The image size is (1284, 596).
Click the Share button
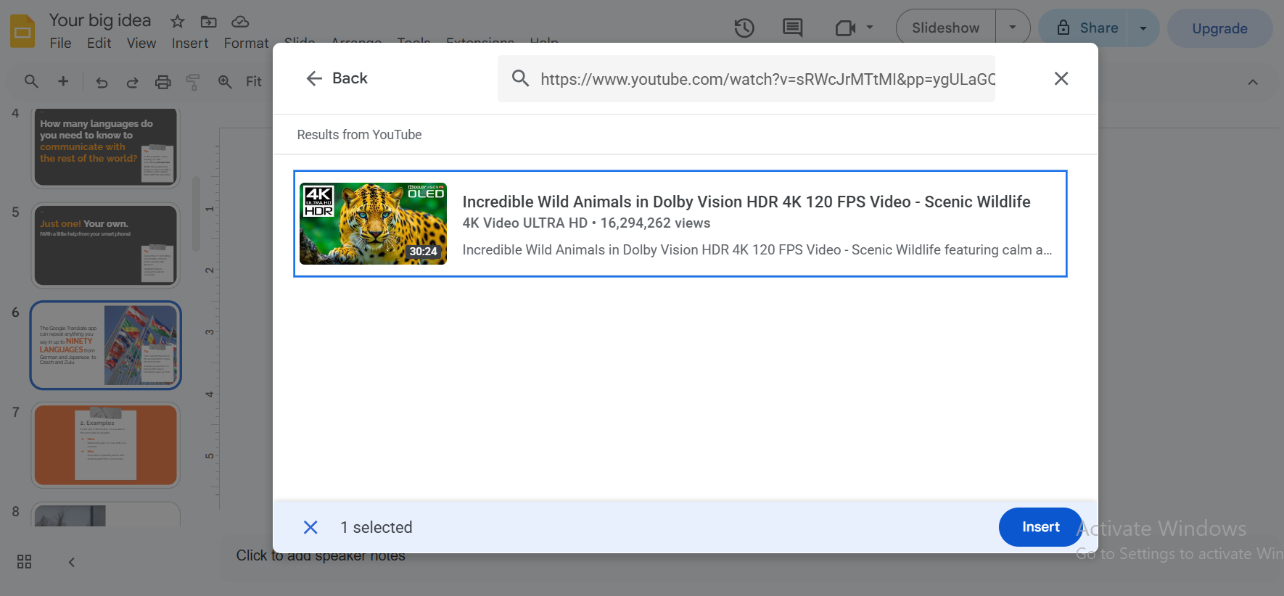1082,28
